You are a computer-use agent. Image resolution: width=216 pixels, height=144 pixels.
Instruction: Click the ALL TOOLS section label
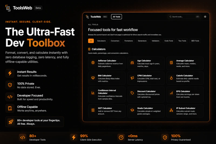(x=93, y=25)
